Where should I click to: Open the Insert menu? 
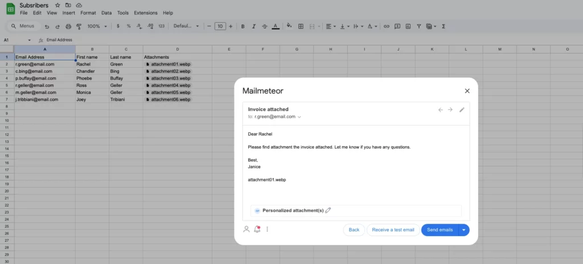[69, 13]
